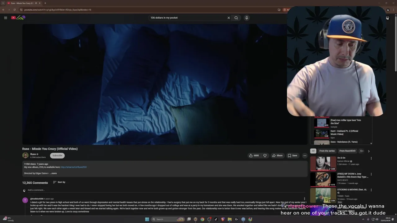Clear the search box with the X icon
This screenshot has height=223, width=397.
229,18
